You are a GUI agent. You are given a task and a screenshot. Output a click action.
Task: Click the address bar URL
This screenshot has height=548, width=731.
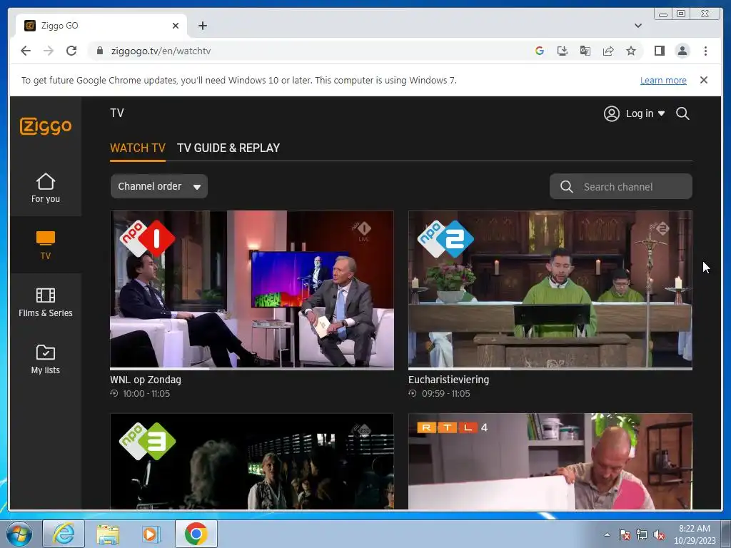[x=161, y=51]
